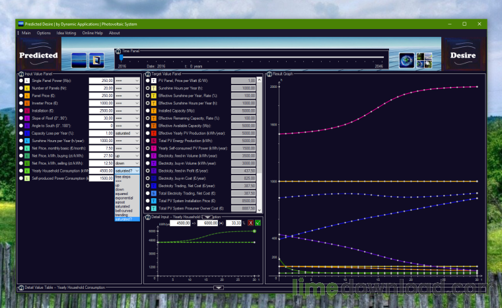Open the Idea Voting menu
Viewport: 502px width, 308px height.
66,33
